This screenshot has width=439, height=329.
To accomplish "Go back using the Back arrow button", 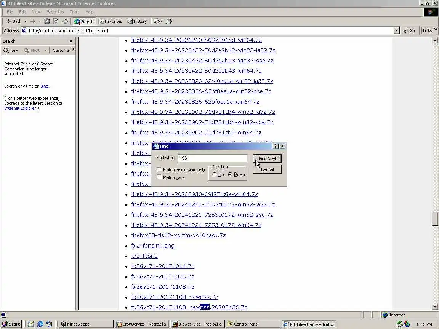I will (x=14, y=21).
